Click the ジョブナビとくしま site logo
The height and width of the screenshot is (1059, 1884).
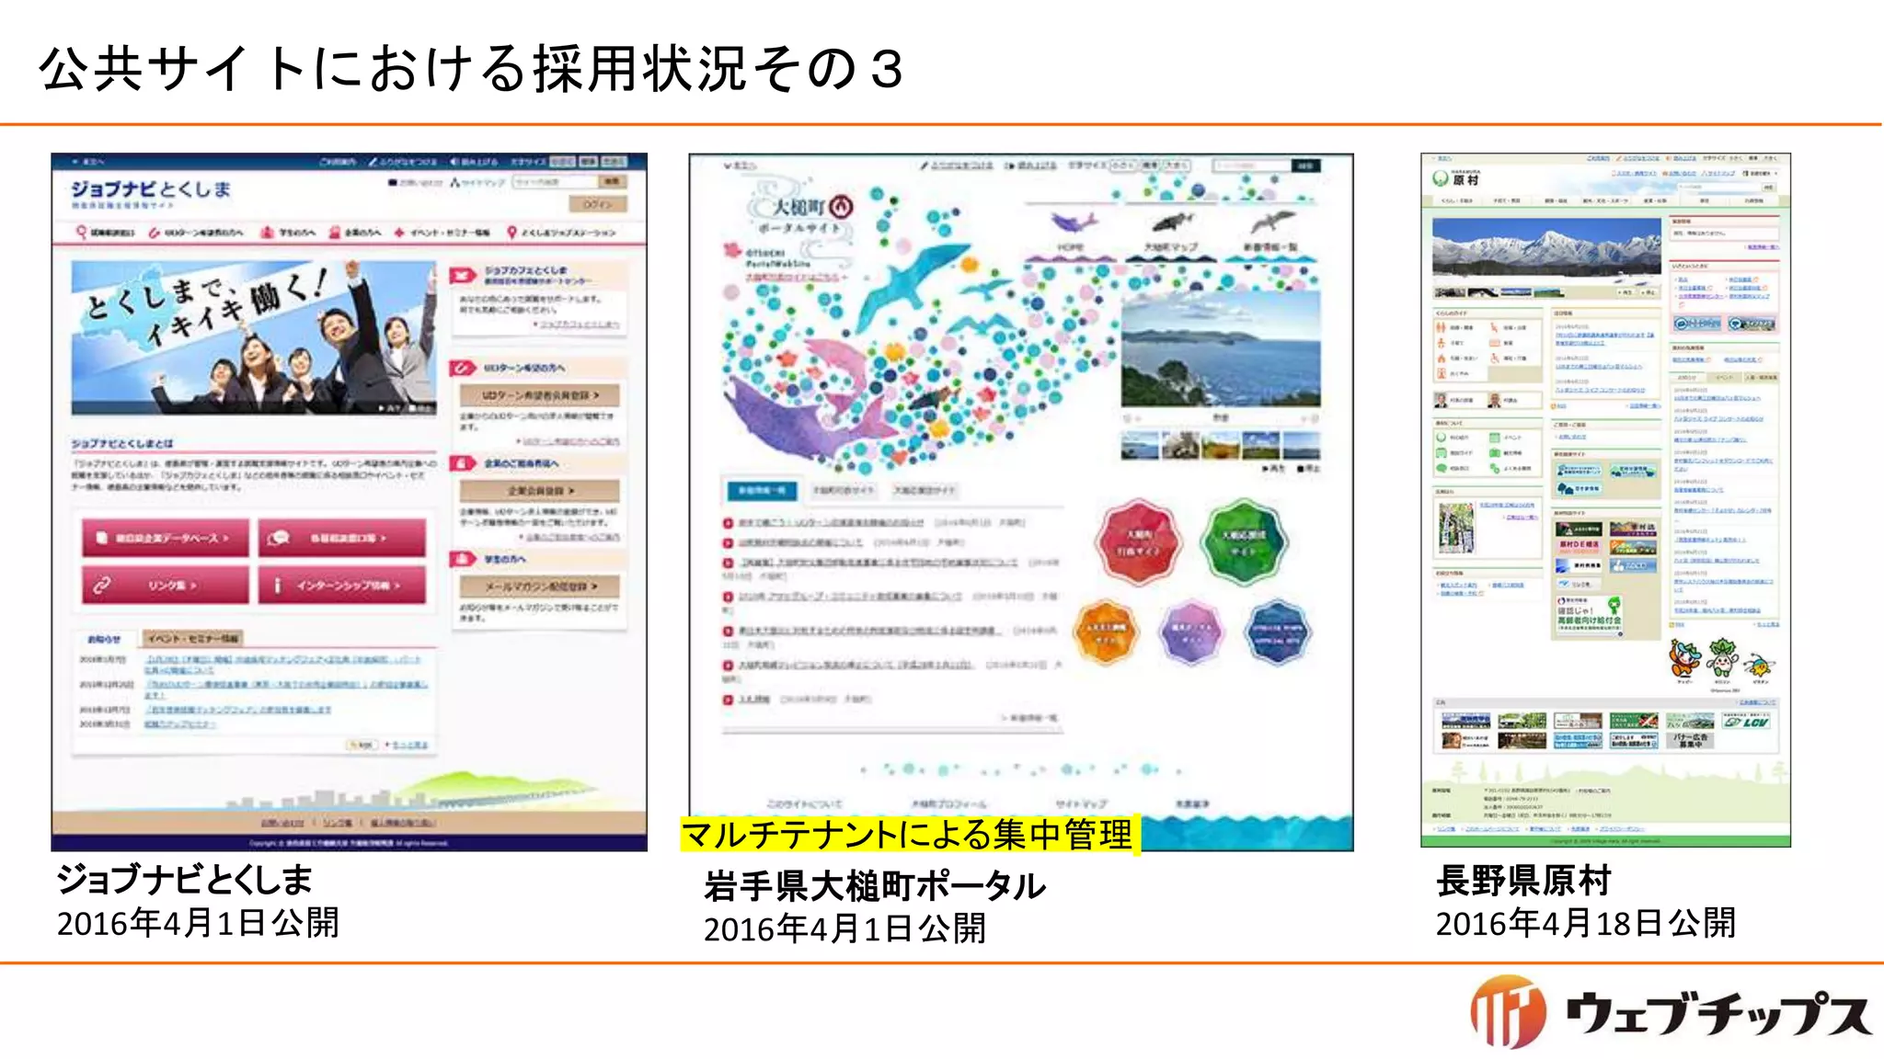pyautogui.click(x=151, y=194)
